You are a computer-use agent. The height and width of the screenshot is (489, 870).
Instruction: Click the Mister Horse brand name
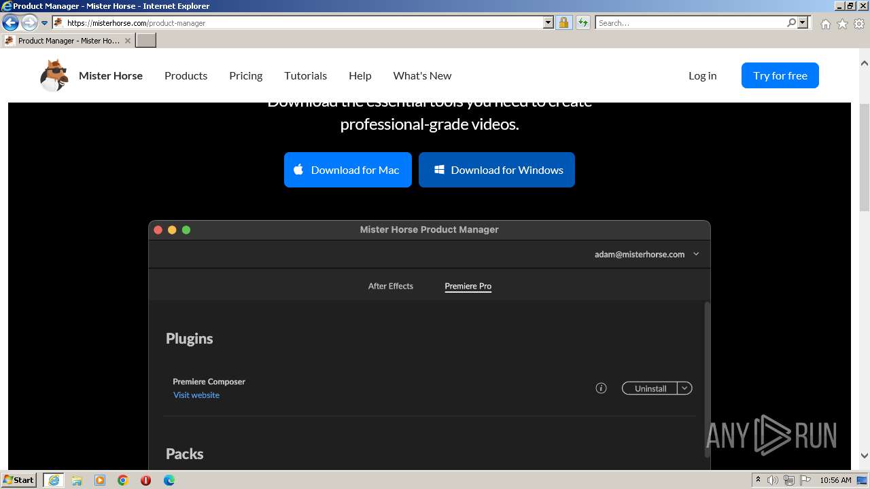pyautogui.click(x=111, y=75)
